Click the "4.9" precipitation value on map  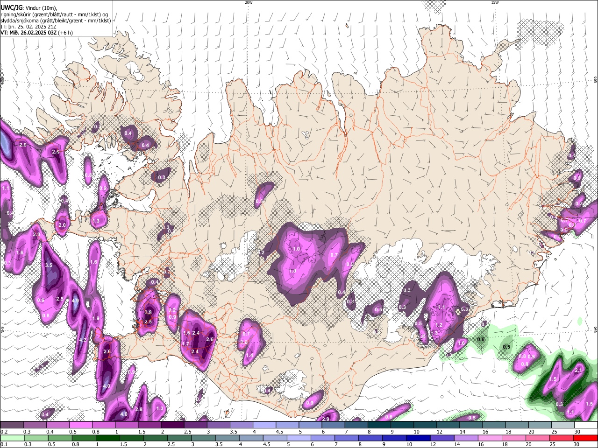pos(75,301)
